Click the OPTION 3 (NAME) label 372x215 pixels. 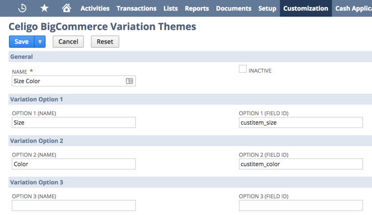[x=34, y=196]
